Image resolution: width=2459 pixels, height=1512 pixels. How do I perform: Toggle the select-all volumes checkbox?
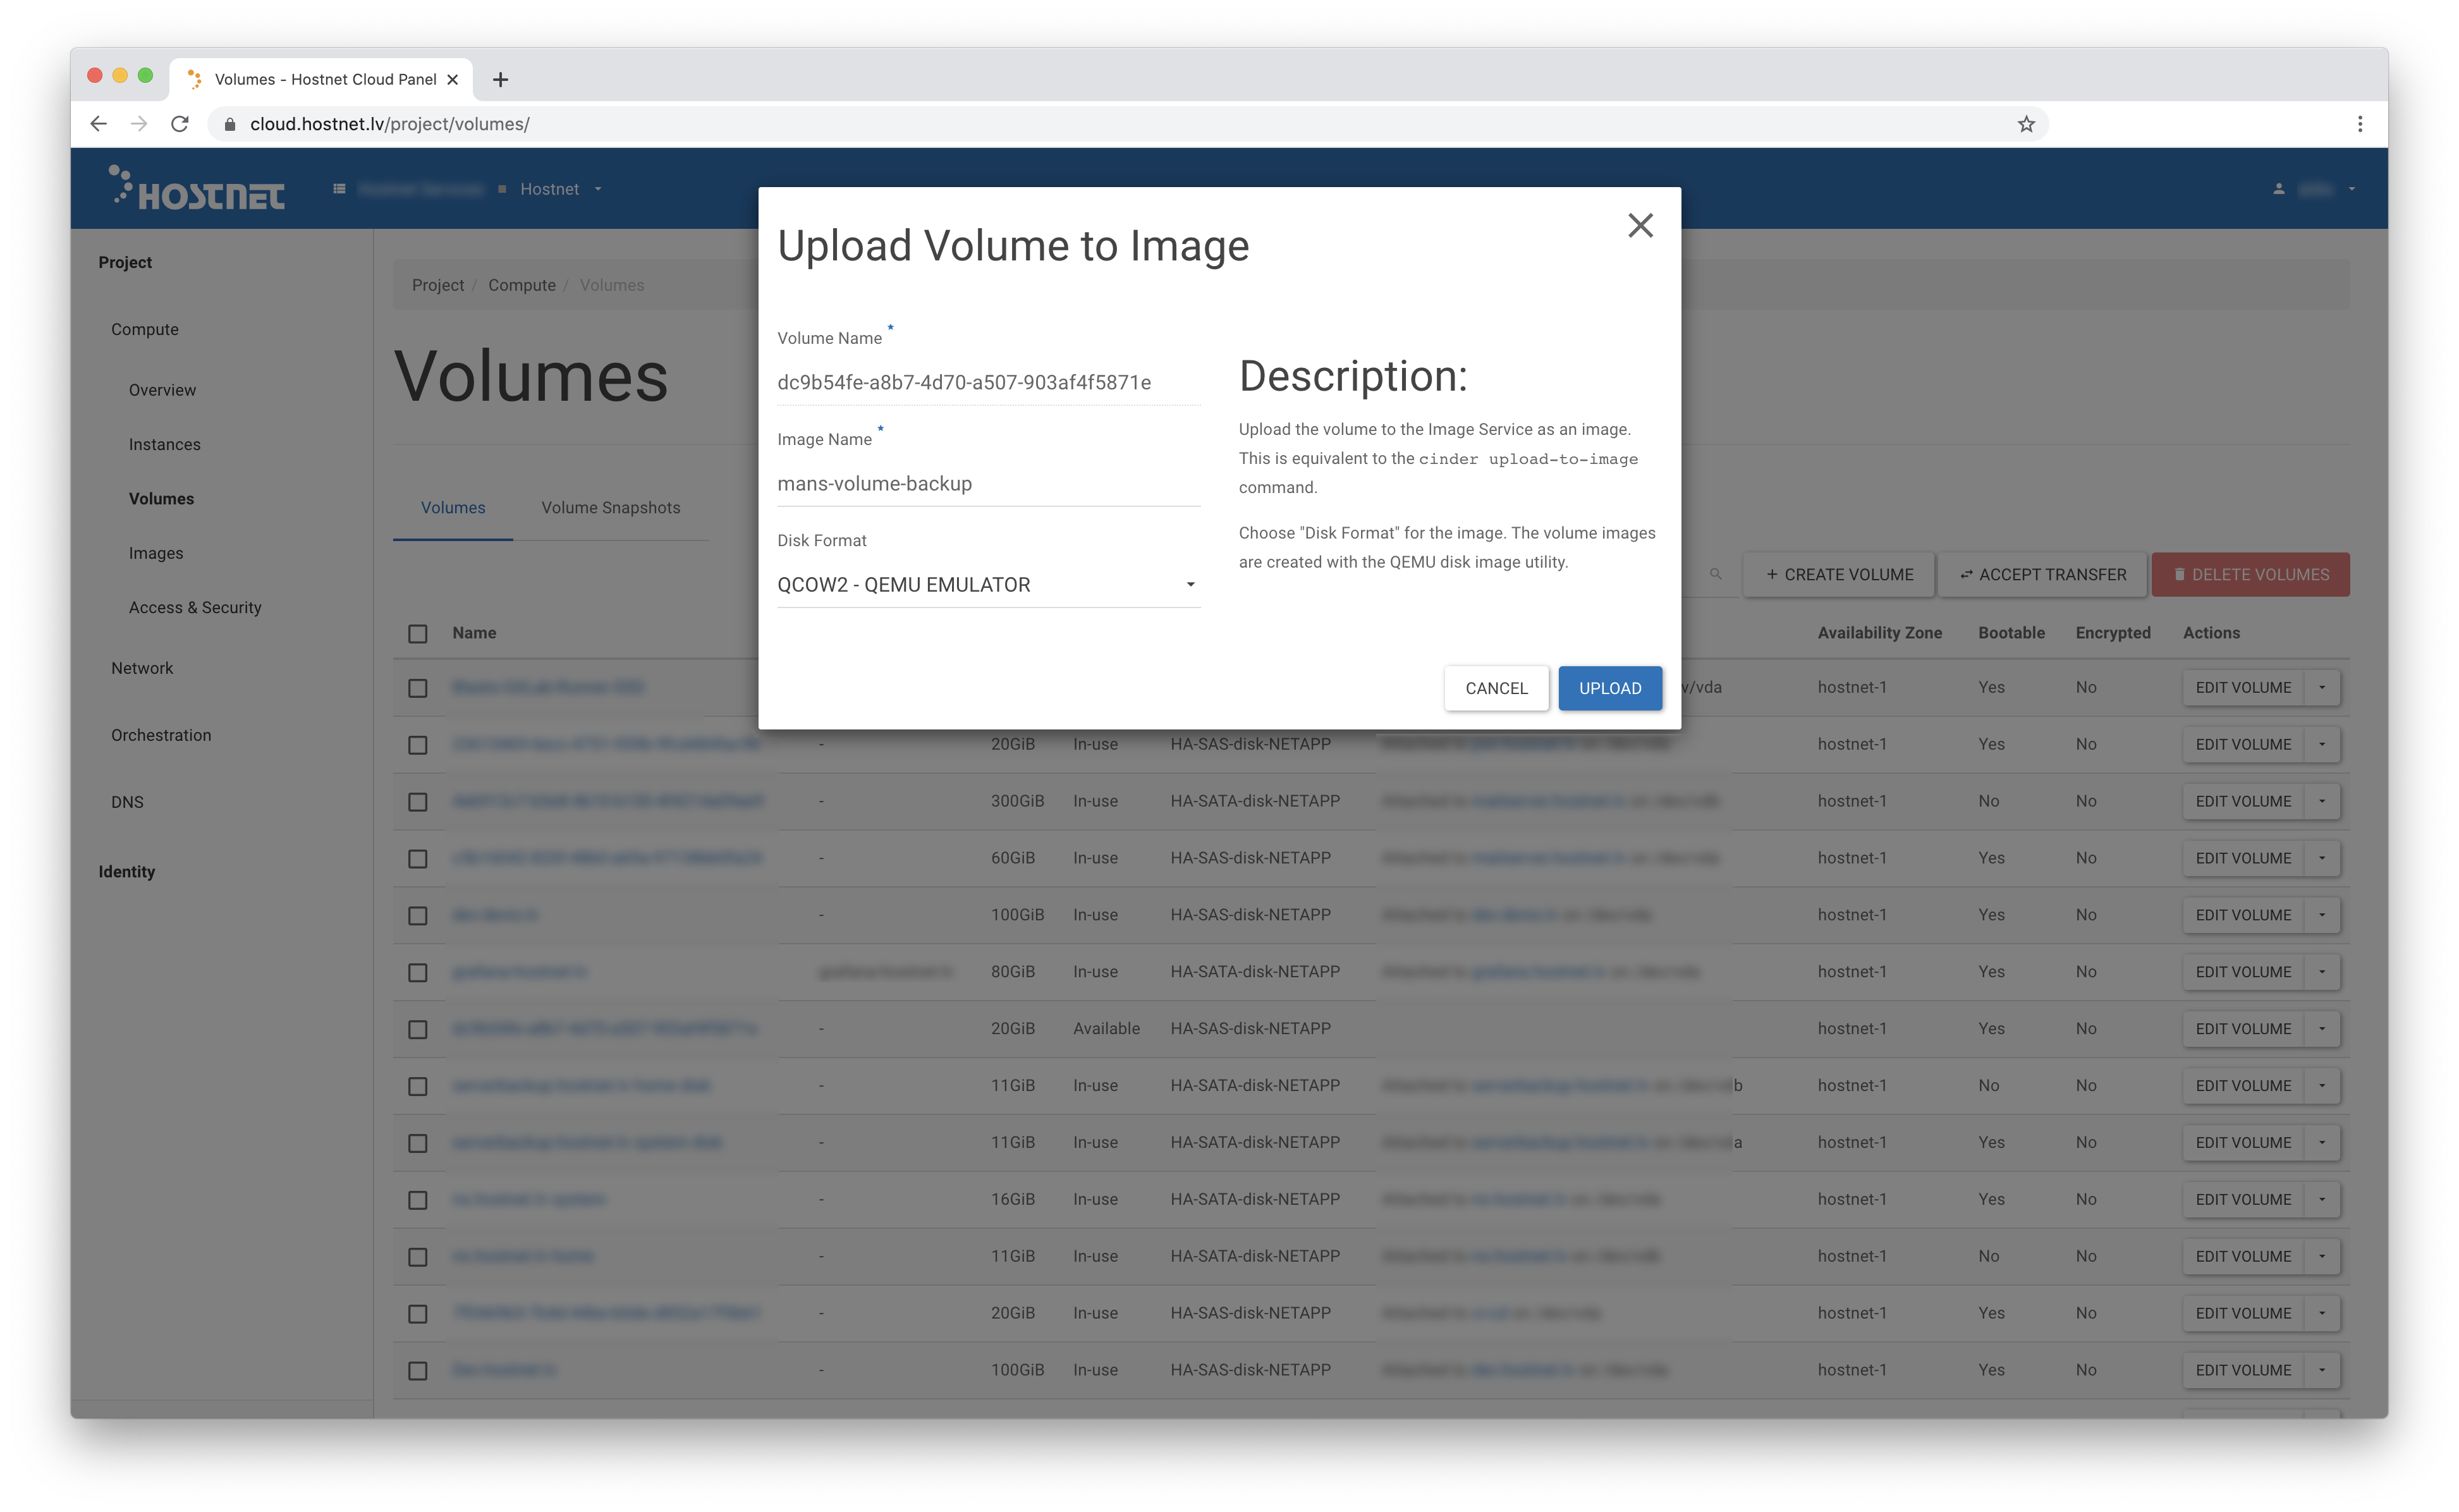coord(418,634)
